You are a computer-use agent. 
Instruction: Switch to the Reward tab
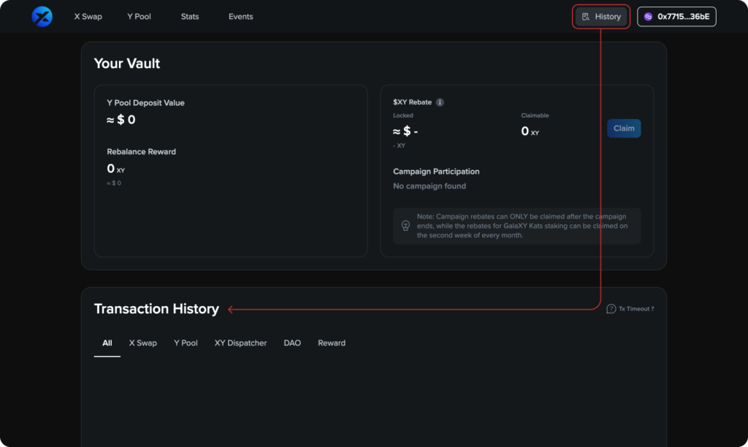point(332,343)
